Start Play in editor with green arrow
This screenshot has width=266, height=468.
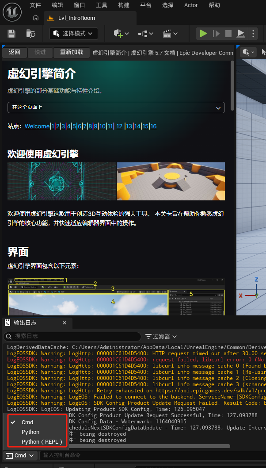coord(204,34)
